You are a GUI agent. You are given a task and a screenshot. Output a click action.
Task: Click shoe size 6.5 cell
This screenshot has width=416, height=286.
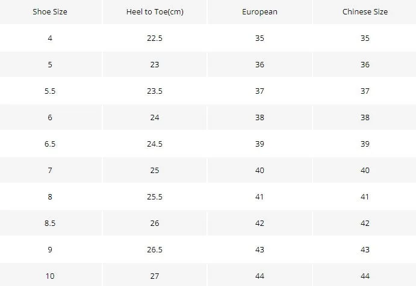coord(50,144)
